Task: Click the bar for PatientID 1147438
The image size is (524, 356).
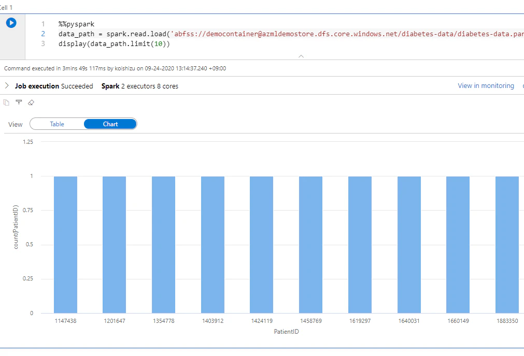Action: 65,245
